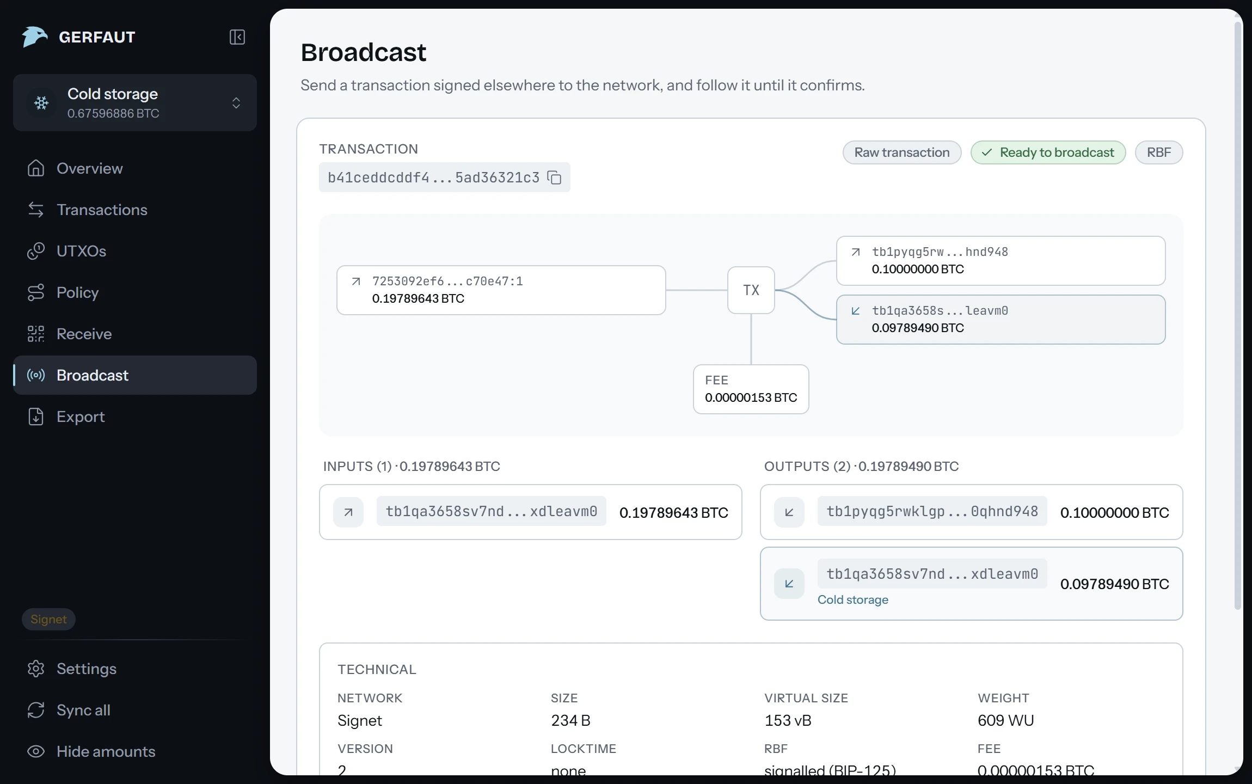
Task: Click the Gerfaut falcon logo
Action: (35, 37)
